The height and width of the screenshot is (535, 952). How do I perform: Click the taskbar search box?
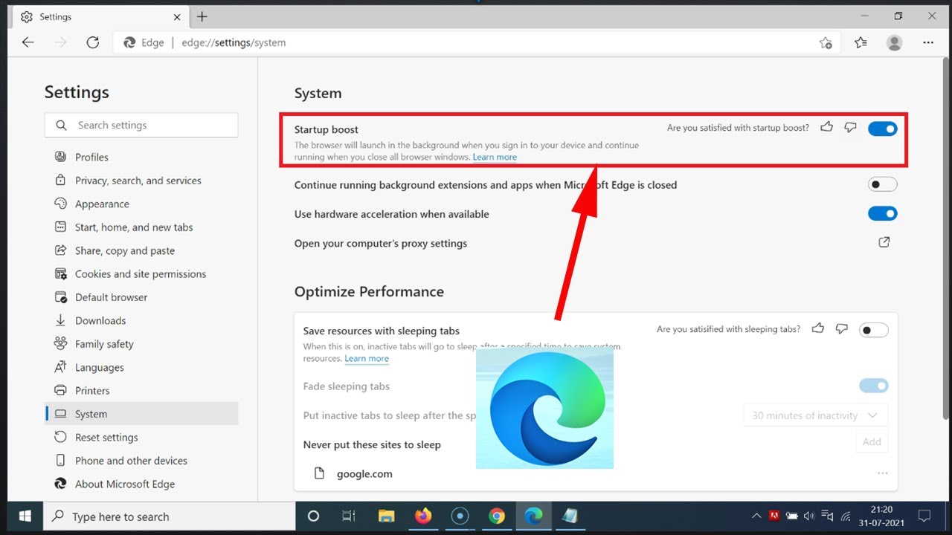click(169, 516)
